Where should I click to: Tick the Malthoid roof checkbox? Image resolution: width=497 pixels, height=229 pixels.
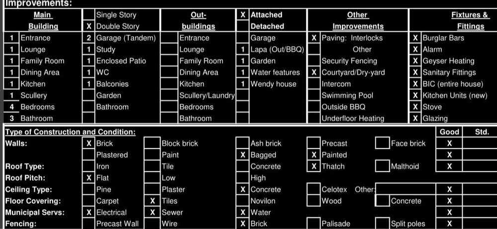tap(382, 167)
